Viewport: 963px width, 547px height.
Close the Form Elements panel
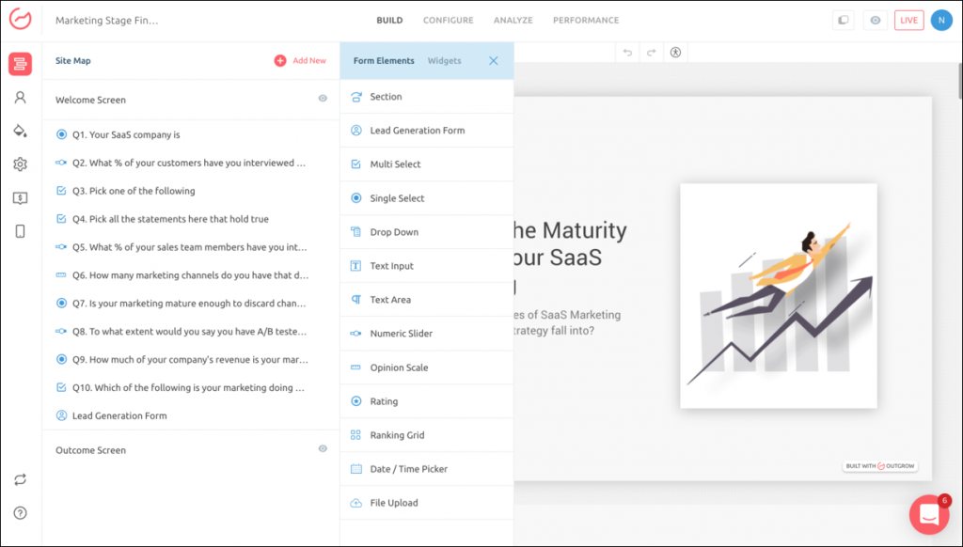point(494,61)
